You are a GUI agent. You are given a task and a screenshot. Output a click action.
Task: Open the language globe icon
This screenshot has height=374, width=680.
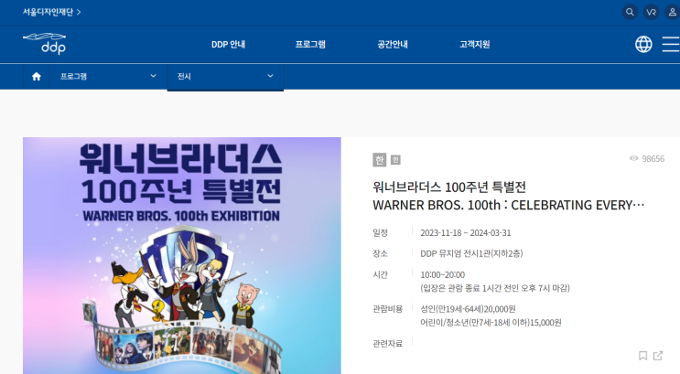click(x=643, y=44)
